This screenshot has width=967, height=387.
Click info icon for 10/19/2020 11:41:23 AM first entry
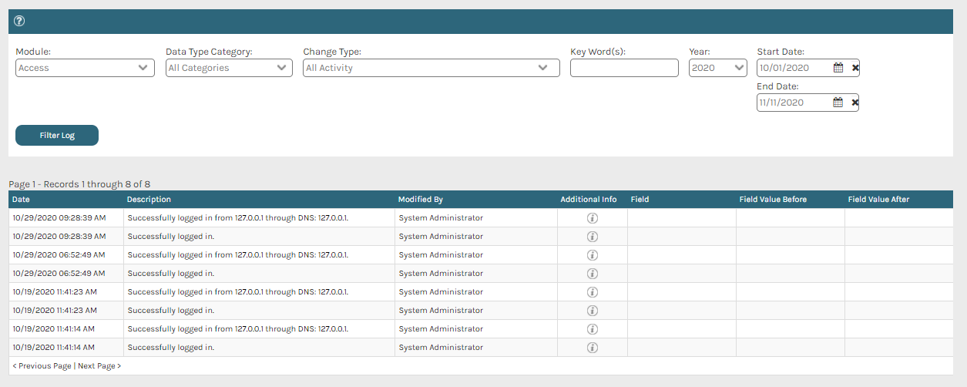[x=593, y=292]
